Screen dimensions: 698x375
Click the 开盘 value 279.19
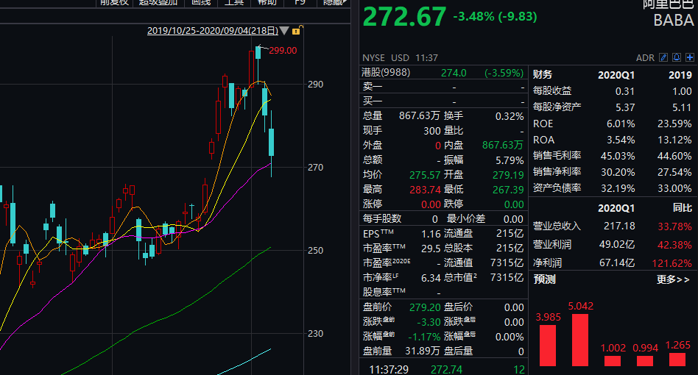[508, 175]
